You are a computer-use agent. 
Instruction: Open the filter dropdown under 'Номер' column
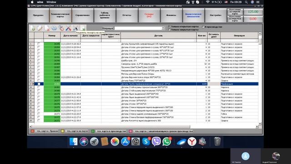59,41
